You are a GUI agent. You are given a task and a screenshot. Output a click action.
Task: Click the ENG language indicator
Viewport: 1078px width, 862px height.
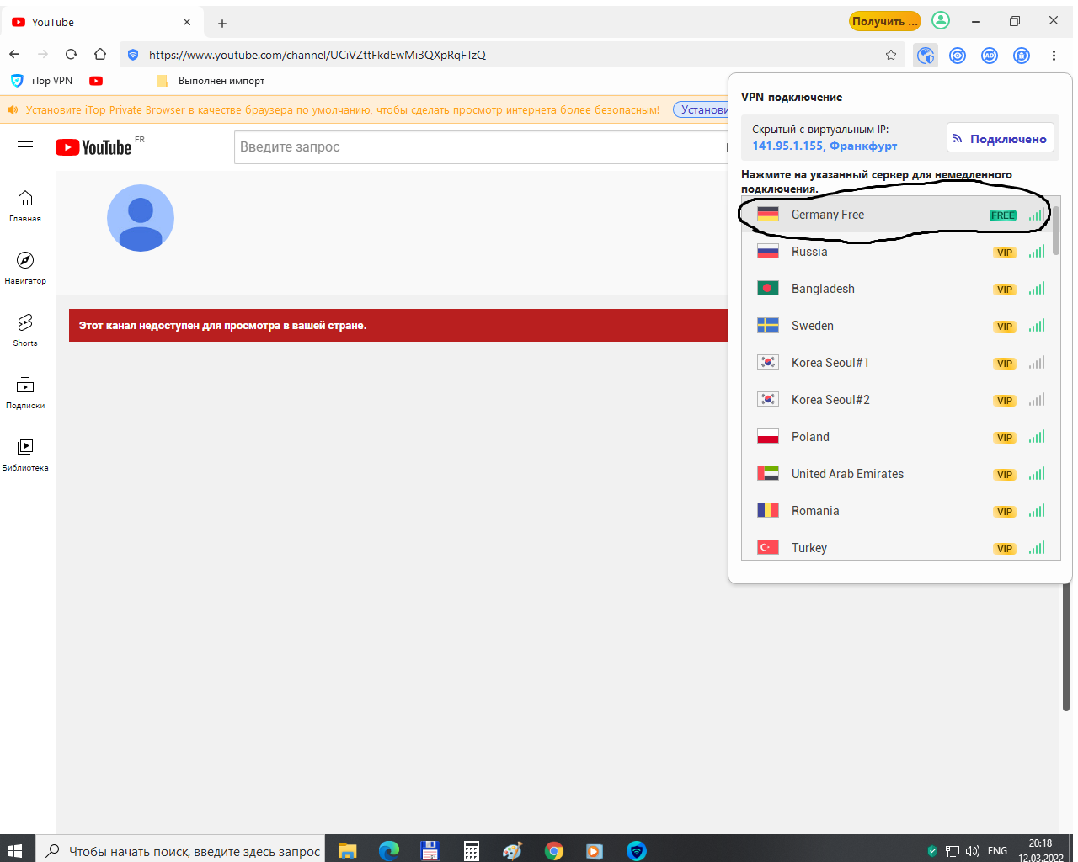click(997, 851)
